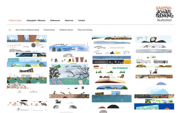181x113 pixels.
Task: Open the 'Der Kreislauf' thumbnail
Action: coord(112,67)
